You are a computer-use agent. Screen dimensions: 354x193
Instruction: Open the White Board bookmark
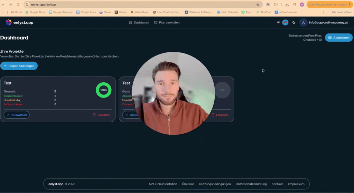point(140,12)
